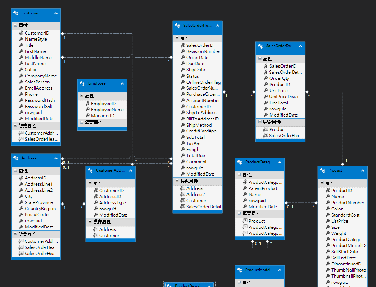
Task: Select the AddressType property in CustomerAddress
Action: tap(112, 203)
